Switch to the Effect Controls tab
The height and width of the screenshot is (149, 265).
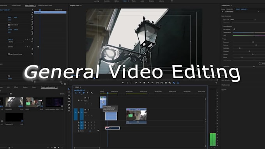click(29, 5)
